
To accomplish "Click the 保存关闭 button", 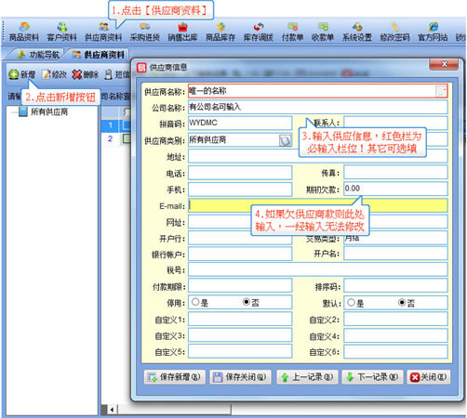I will click(240, 377).
